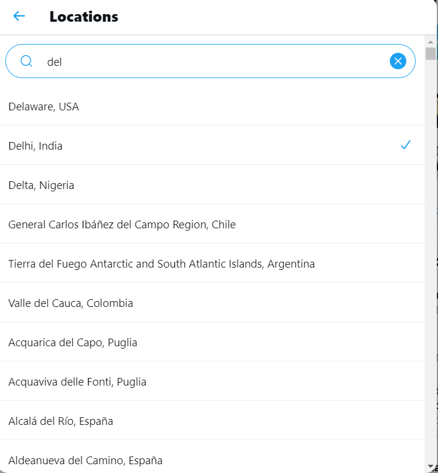
Task: Choose Delhi, India from the list
Action: pyautogui.click(x=212, y=146)
